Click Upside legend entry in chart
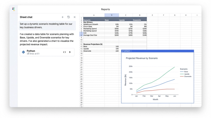Screen dimensions: 211x118 click(184, 74)
